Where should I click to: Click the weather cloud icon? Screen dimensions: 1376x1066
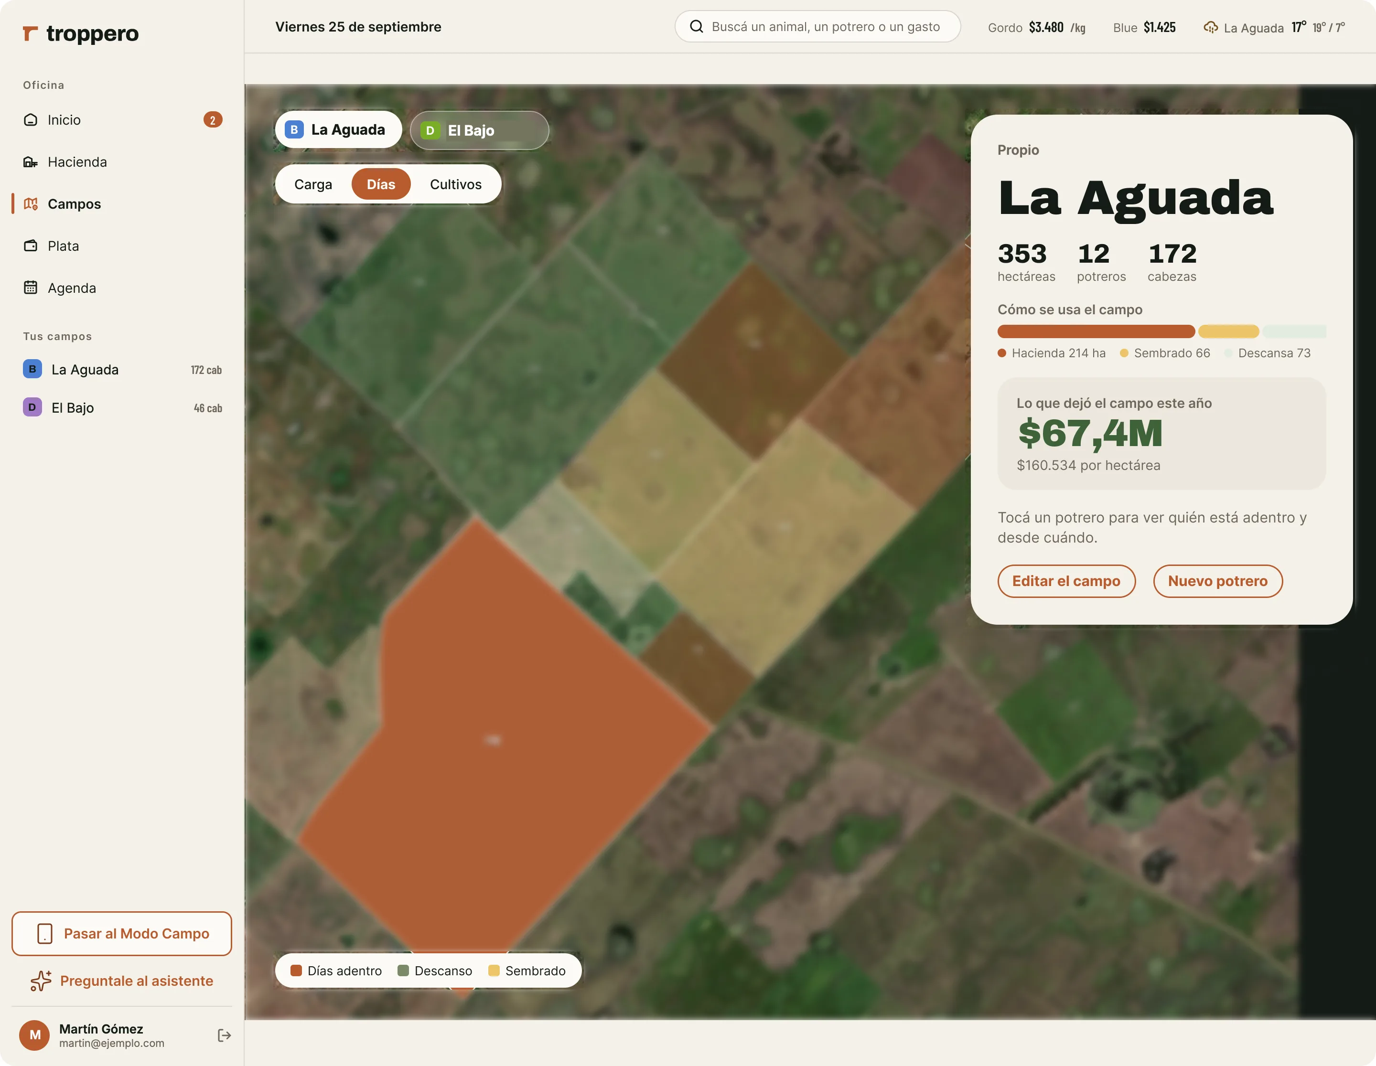tap(1210, 27)
